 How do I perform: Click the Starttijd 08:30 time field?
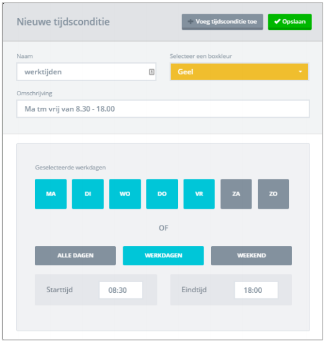tap(121, 290)
